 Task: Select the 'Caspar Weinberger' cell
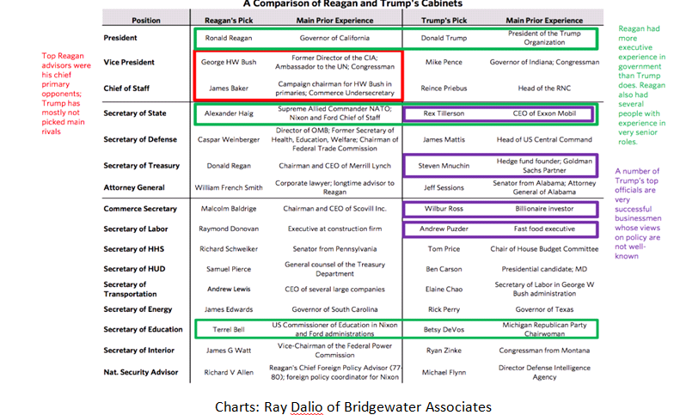pyautogui.click(x=229, y=139)
